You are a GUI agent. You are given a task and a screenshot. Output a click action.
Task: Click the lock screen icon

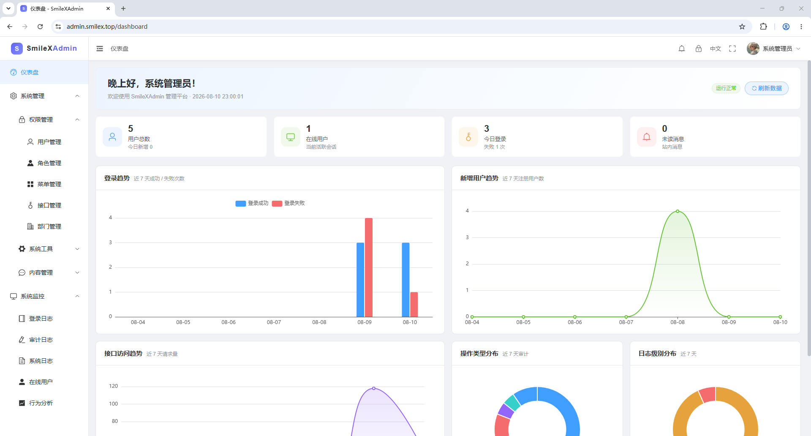(699, 49)
